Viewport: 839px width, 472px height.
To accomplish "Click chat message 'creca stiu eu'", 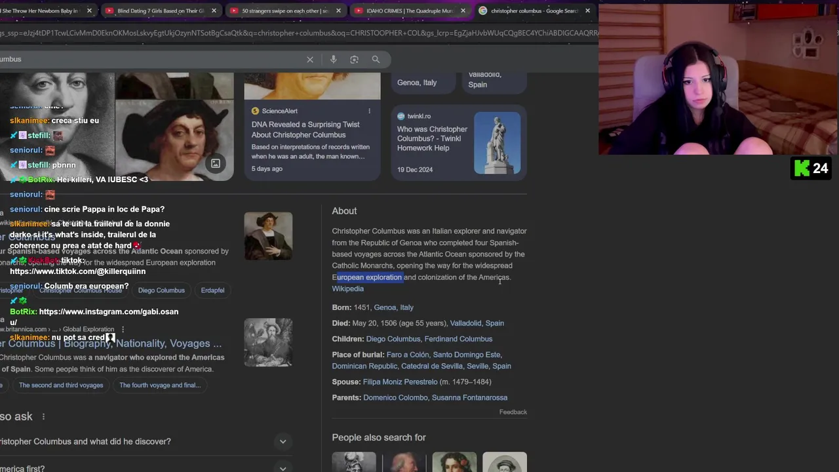I will point(75,121).
